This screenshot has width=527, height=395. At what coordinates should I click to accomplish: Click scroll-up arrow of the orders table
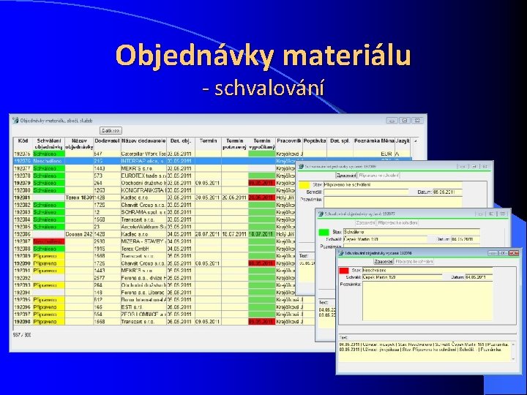[x=416, y=141]
